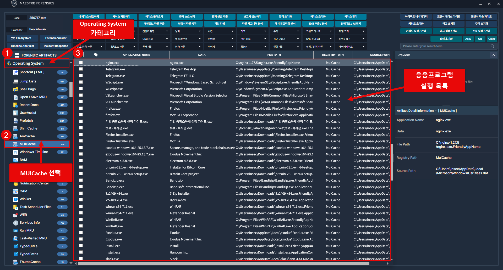Open the USB 정보 dropdown filter
The height and width of the screenshot is (270, 503).
tap(155, 39)
